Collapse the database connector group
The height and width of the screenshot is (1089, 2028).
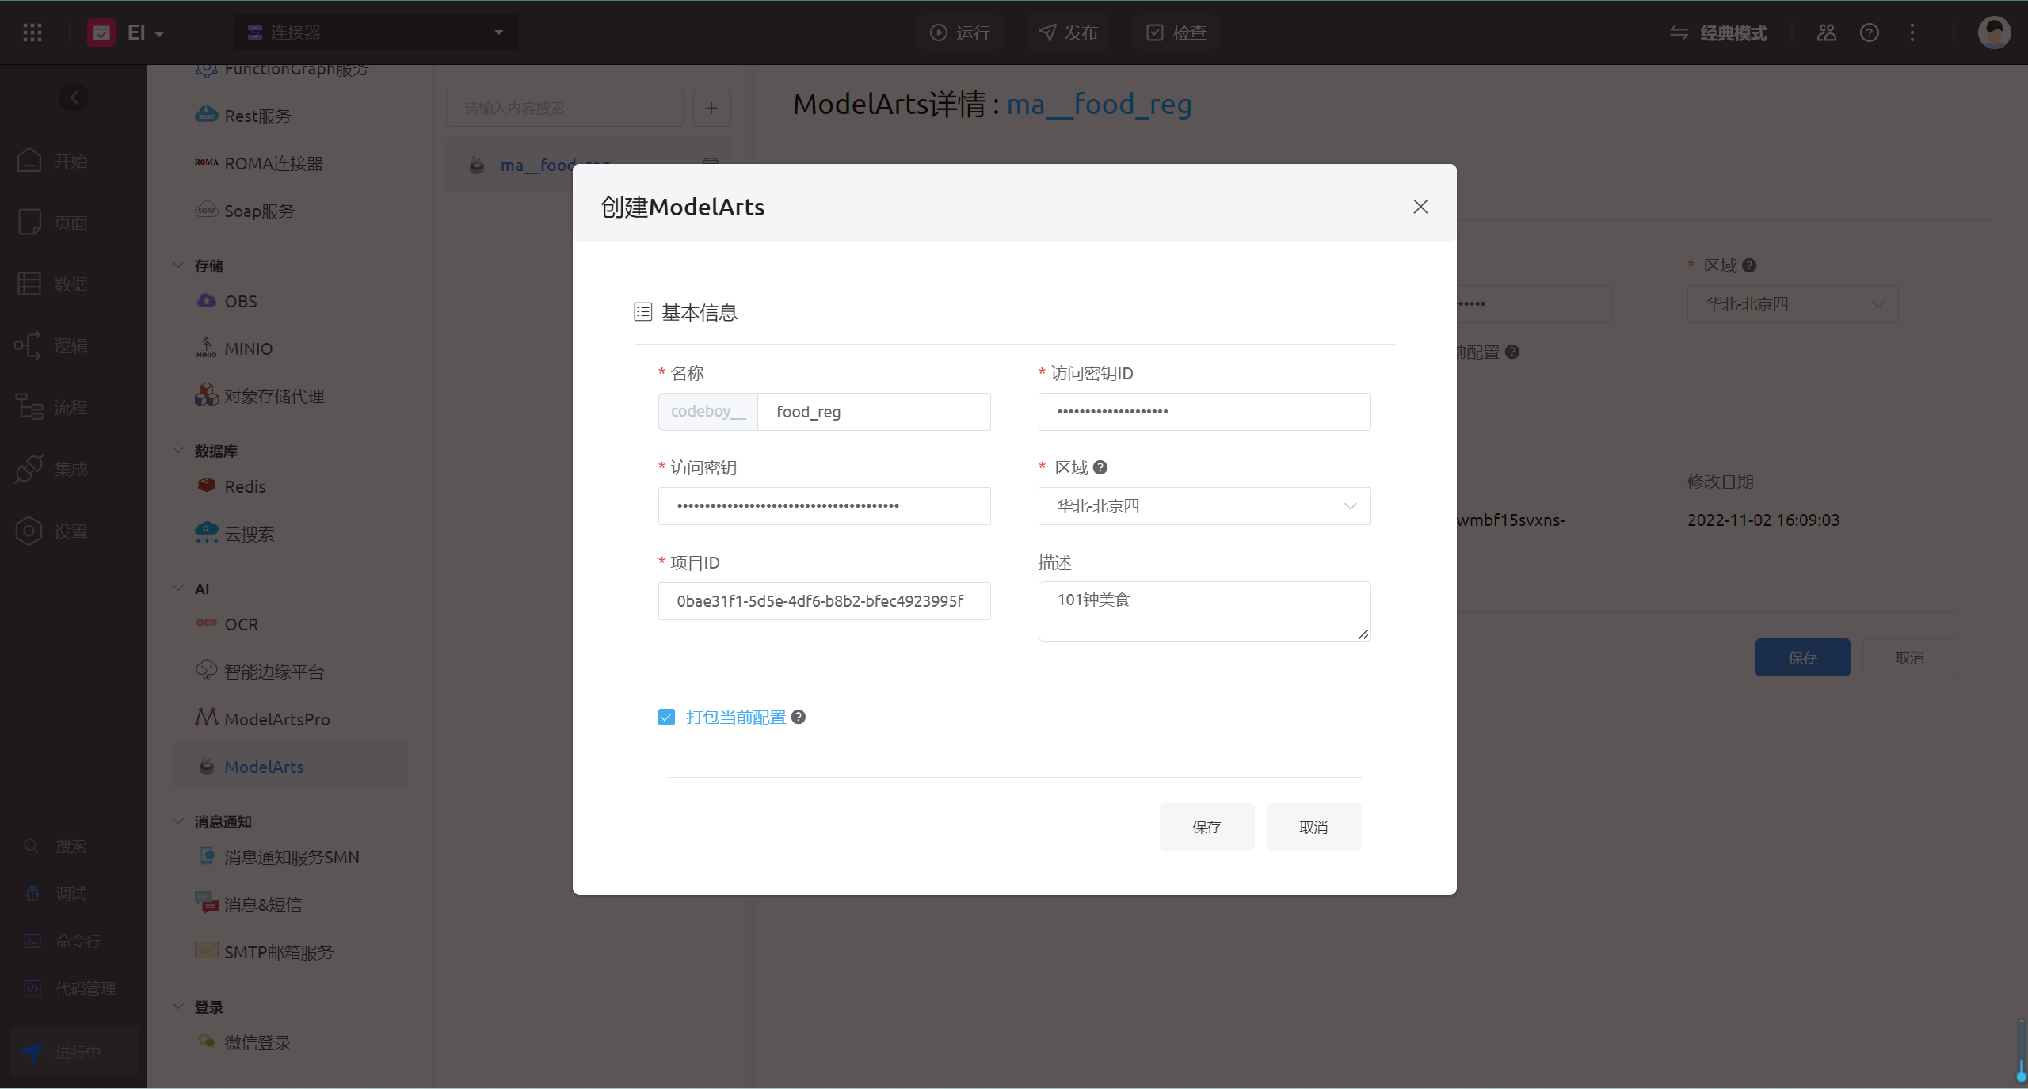click(x=178, y=451)
